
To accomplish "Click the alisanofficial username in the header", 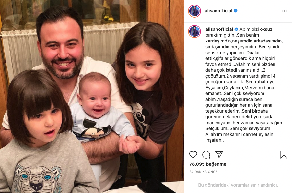I will [218, 11].
